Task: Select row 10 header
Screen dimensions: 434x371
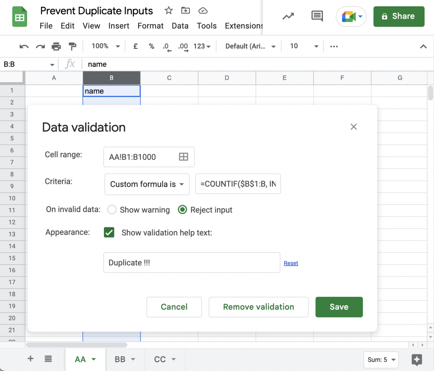Action: coord(12,198)
